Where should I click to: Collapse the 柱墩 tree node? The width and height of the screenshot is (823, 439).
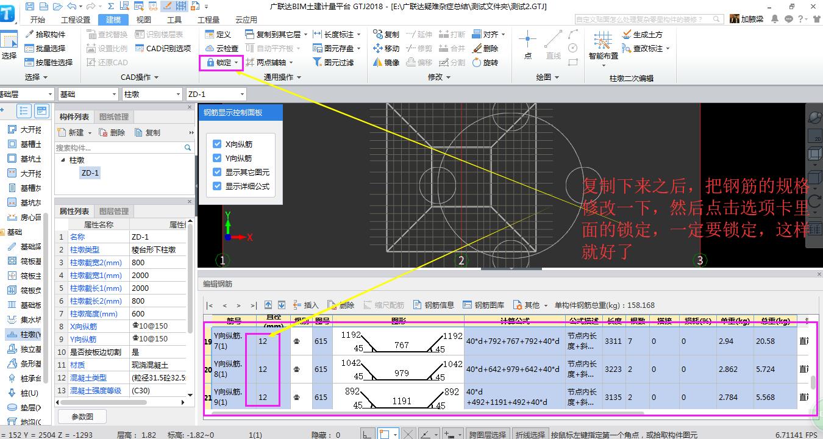(x=62, y=160)
